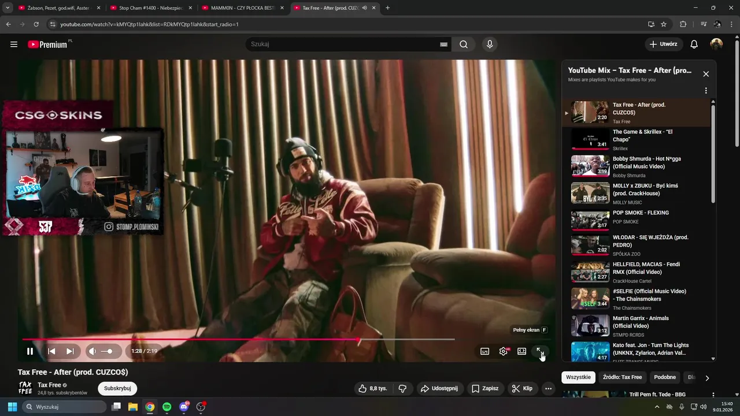Viewport: 740px width, 416px height.
Task: Bookmark this page with the star
Action: click(664, 24)
